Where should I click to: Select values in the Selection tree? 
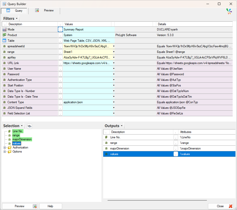pyautogui.click(x=17, y=143)
